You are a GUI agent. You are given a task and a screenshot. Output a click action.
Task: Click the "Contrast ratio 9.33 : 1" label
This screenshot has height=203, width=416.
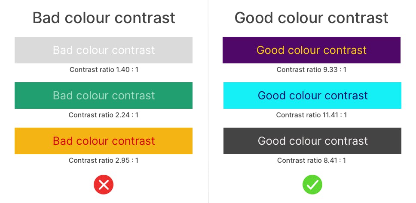[x=311, y=69]
